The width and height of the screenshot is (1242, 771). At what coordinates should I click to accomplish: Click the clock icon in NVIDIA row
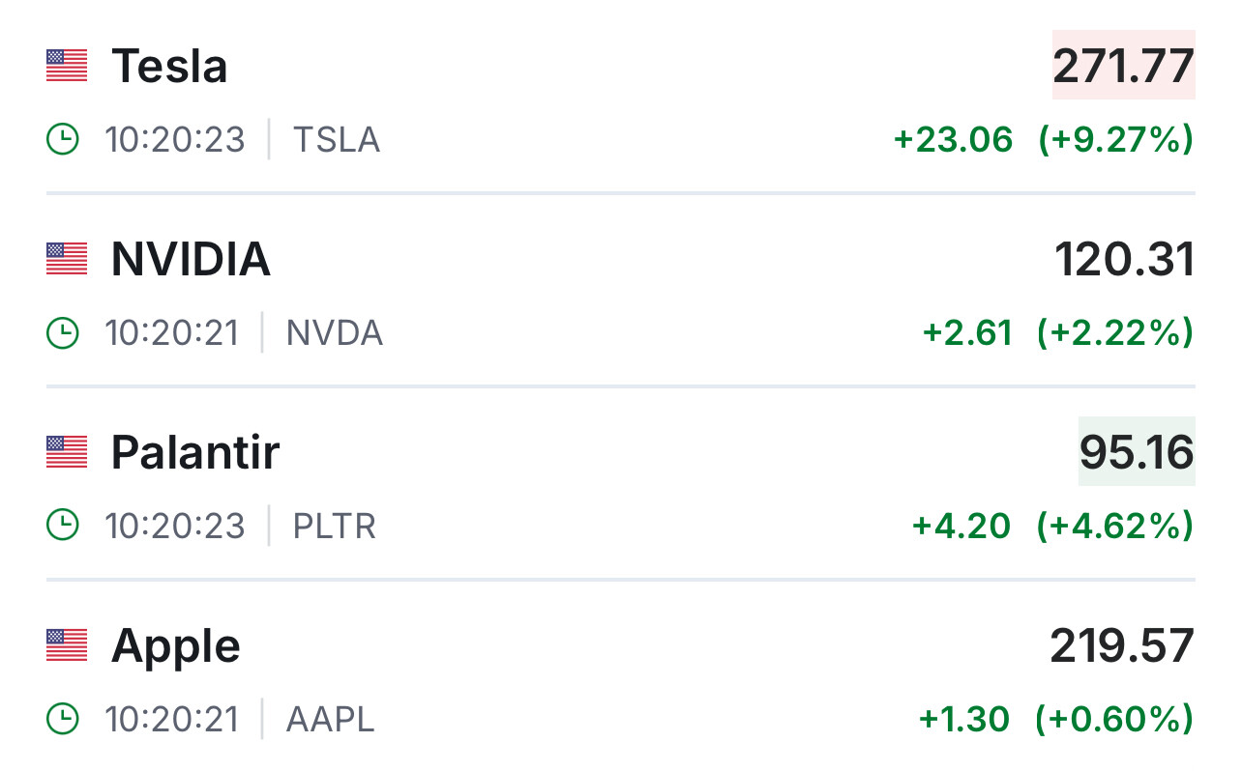pos(62,333)
